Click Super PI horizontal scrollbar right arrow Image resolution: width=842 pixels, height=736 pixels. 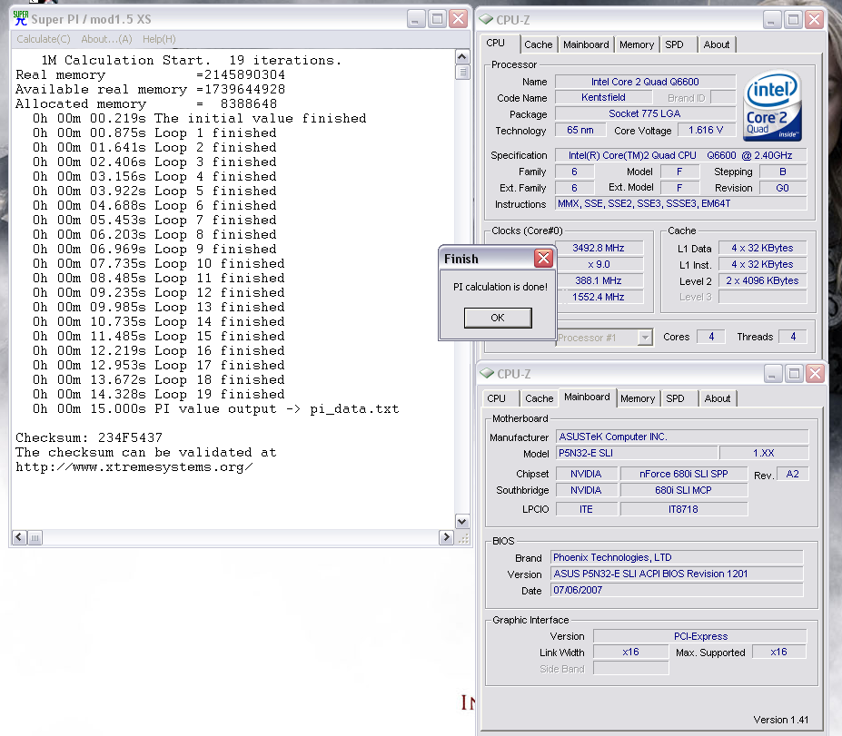pos(446,537)
